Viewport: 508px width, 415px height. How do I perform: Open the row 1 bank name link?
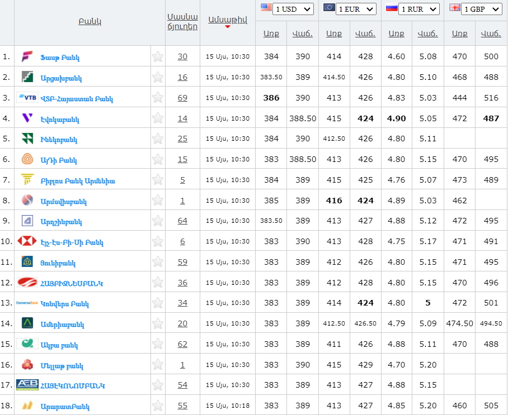[x=60, y=58]
